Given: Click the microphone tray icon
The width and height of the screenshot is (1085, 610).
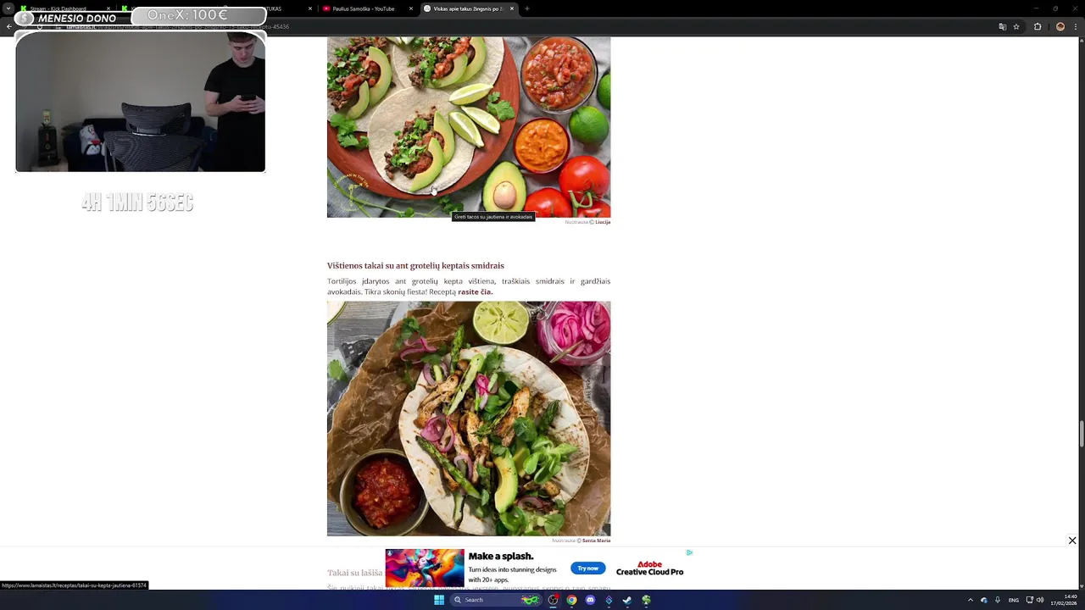Looking at the screenshot, I should (x=998, y=600).
